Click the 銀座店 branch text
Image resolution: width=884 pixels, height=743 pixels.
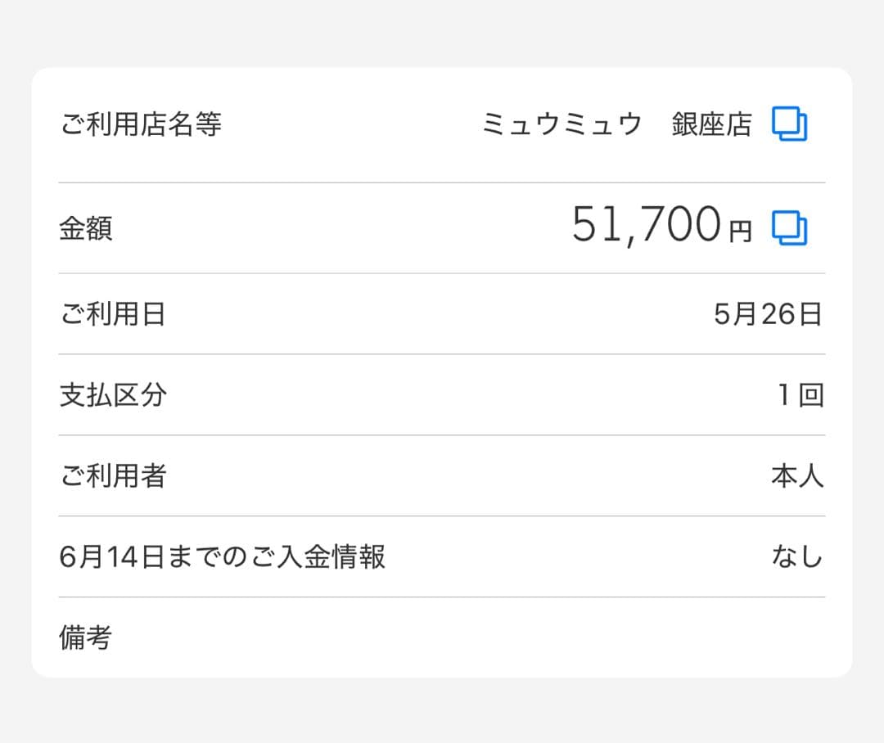click(x=711, y=124)
